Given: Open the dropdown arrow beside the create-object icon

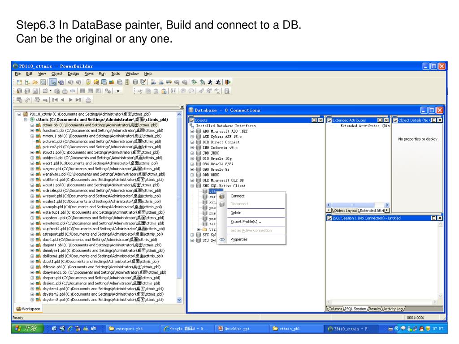Looking at the screenshot, I should (51, 90).
